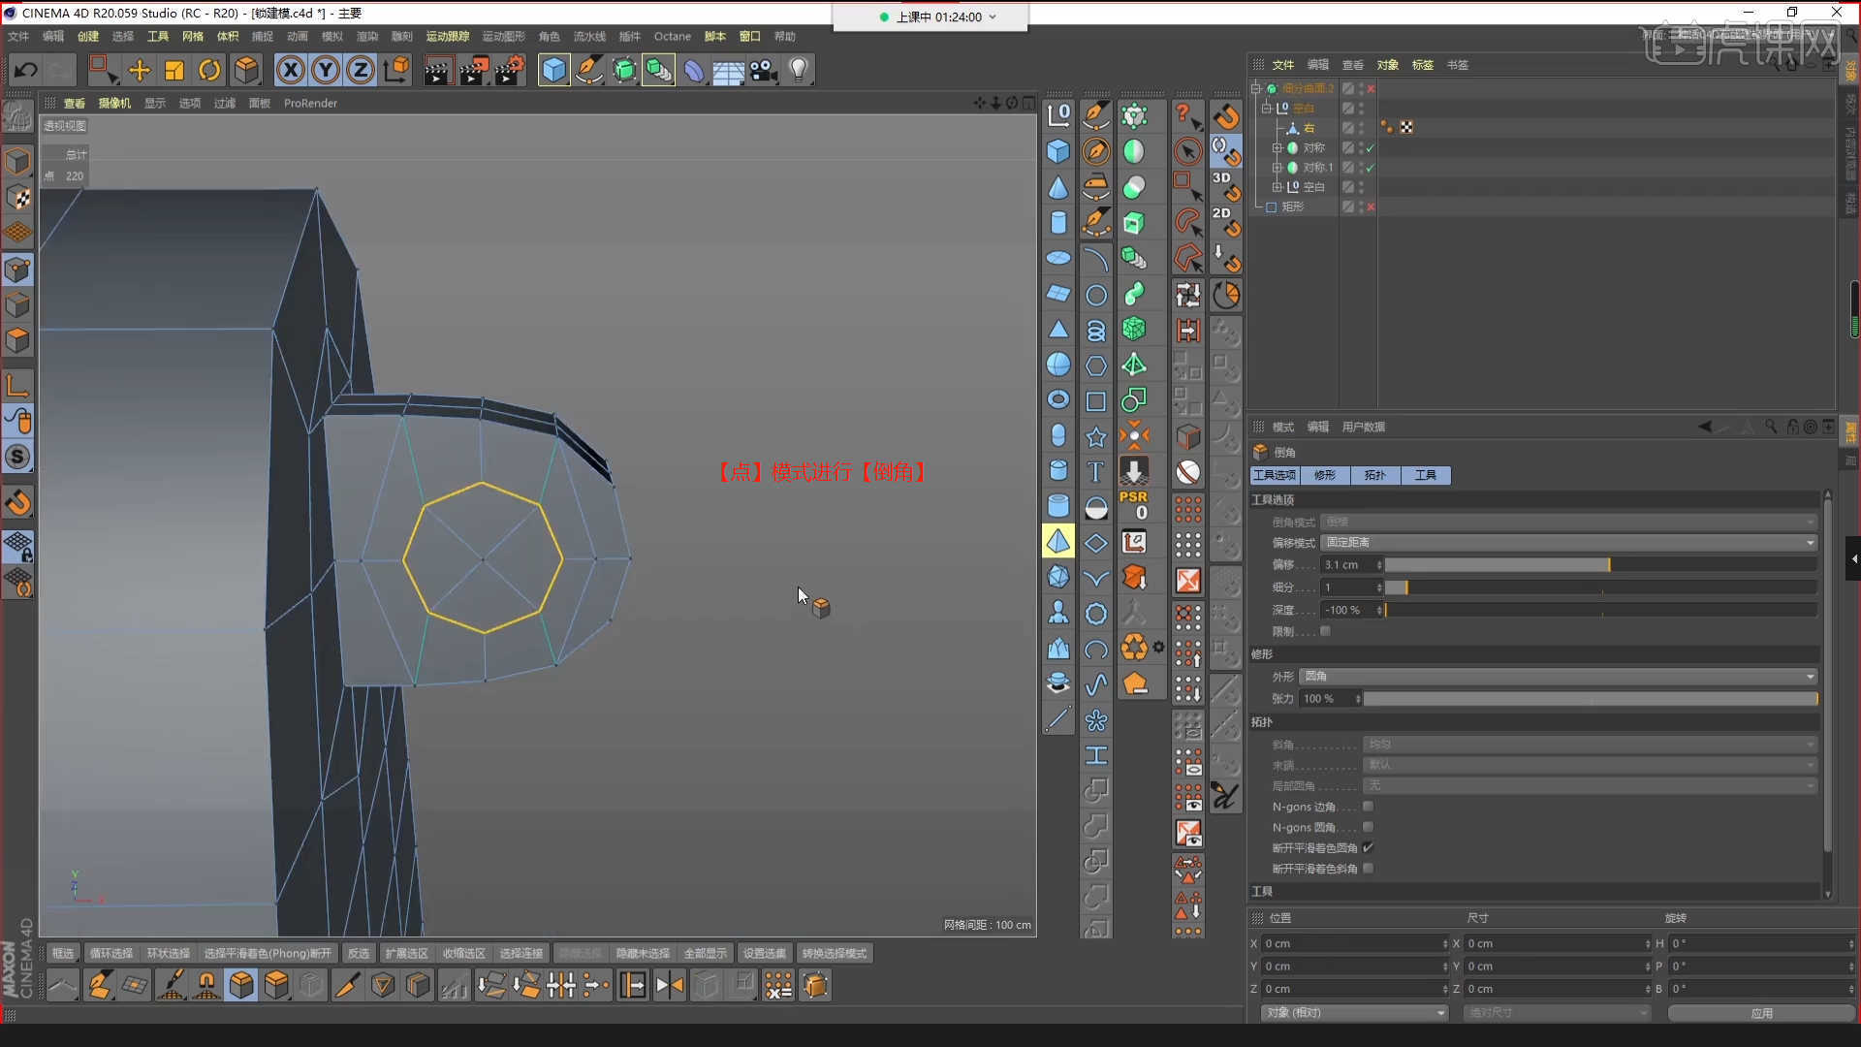Toggle Snap enable (S) in left sidebar
Image resolution: width=1861 pixels, height=1047 pixels.
point(17,457)
